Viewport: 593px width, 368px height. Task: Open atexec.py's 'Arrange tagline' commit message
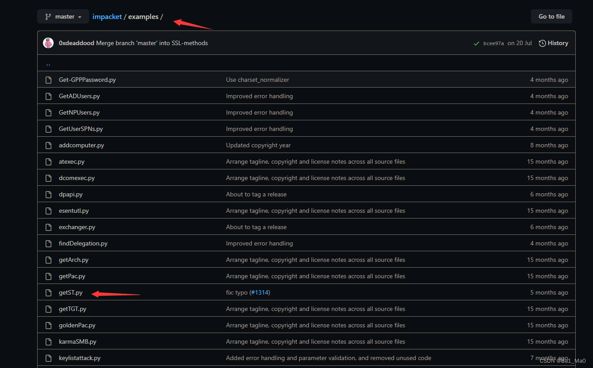pyautogui.click(x=316, y=161)
